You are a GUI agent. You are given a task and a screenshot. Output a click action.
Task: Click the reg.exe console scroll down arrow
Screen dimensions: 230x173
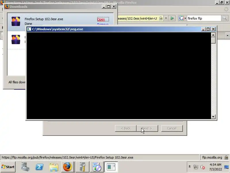click(213, 117)
